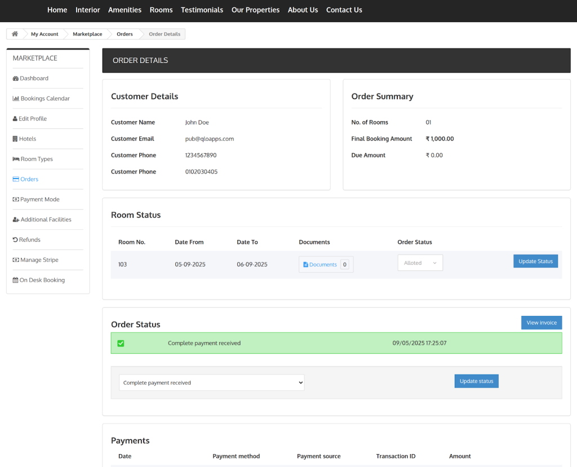Open the Documents link for room 103

[x=323, y=265]
